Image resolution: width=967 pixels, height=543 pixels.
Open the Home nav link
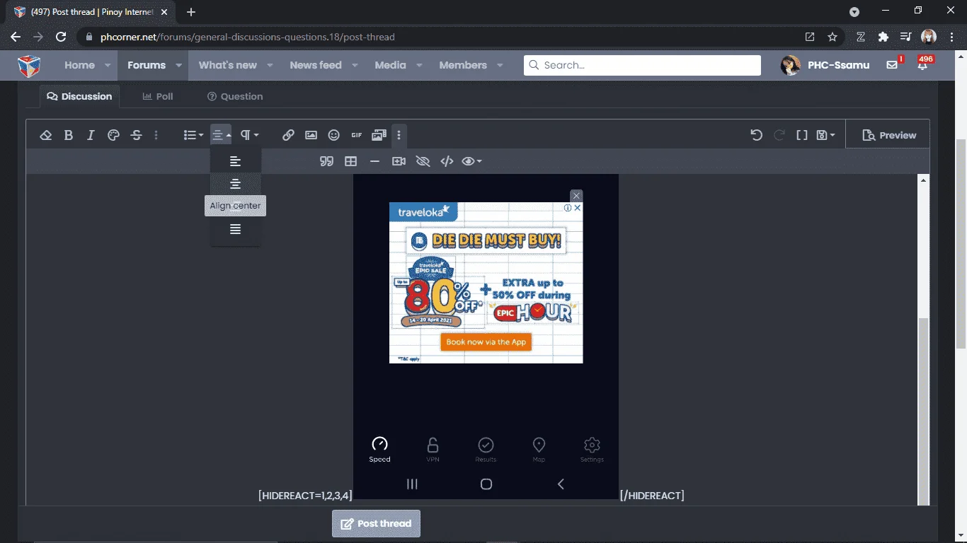pos(79,65)
